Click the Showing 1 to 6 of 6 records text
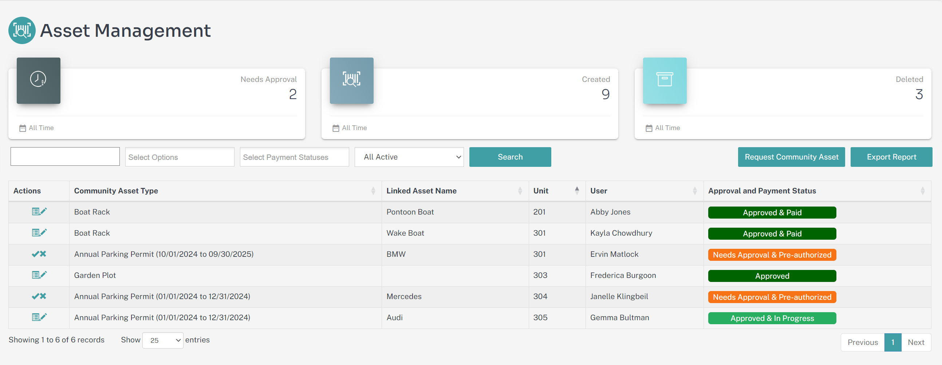The image size is (942, 365). click(56, 340)
